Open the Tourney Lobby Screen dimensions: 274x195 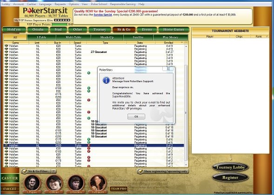tap(230, 167)
